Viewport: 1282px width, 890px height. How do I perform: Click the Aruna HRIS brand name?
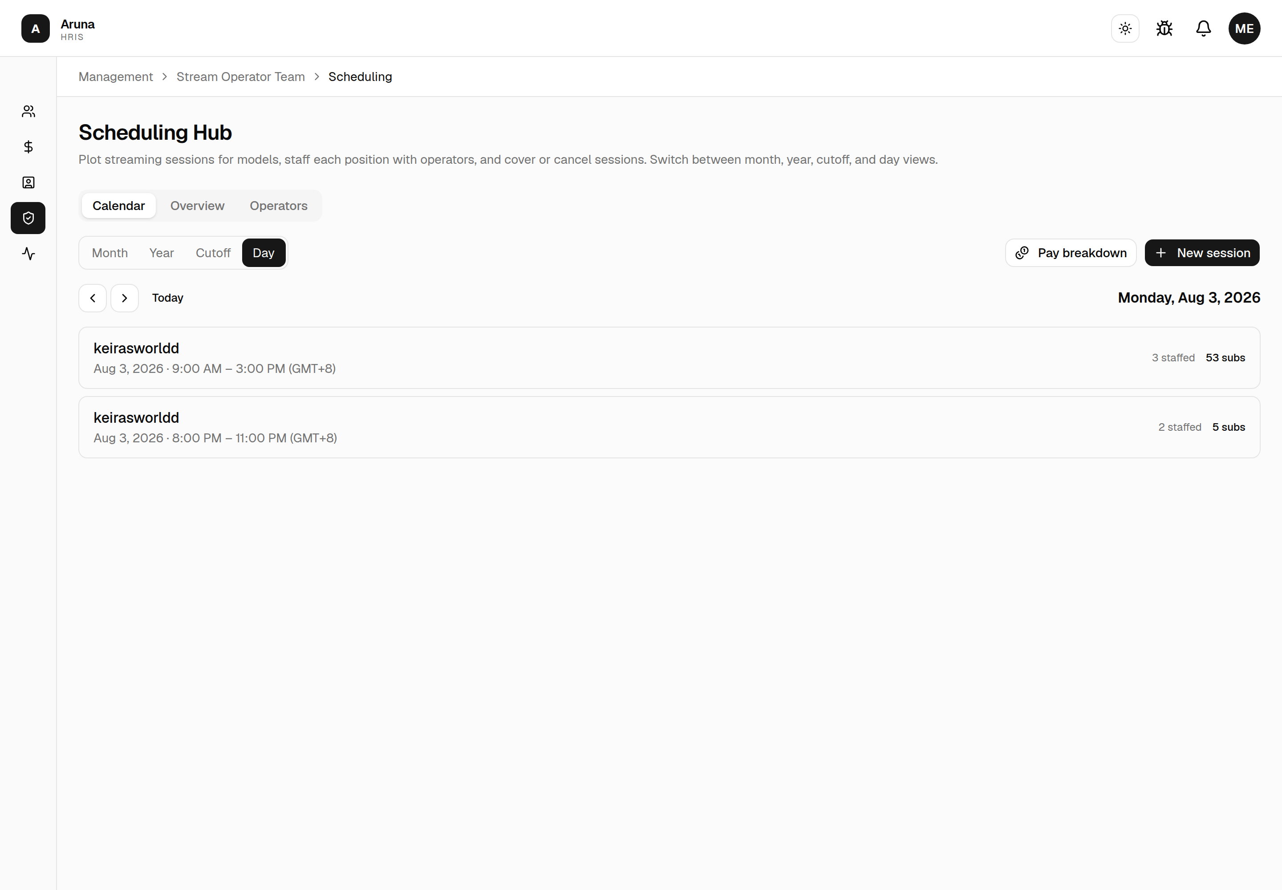pos(77,29)
